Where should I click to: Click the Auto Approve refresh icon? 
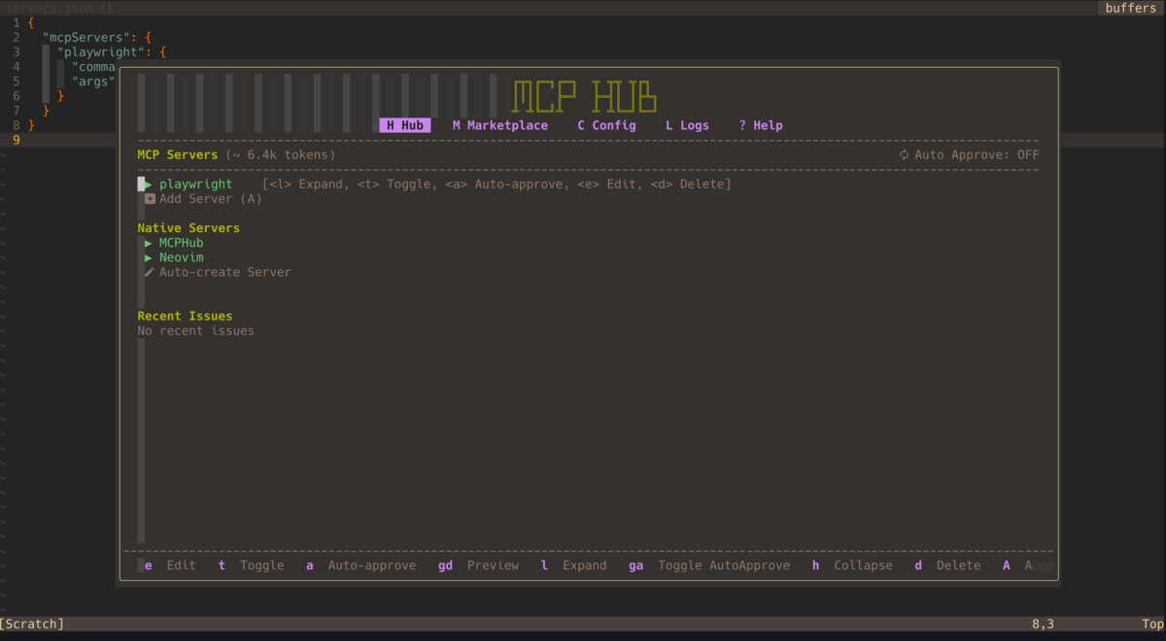[x=905, y=154]
